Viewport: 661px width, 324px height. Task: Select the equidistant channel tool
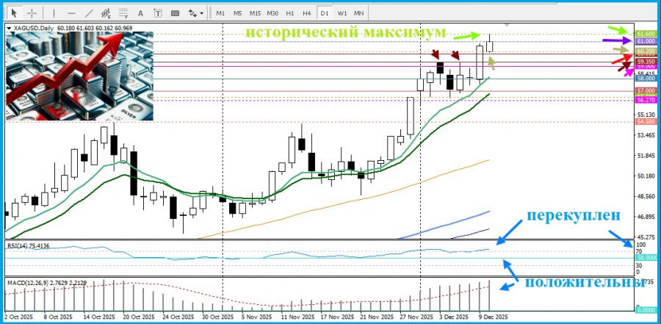point(106,13)
